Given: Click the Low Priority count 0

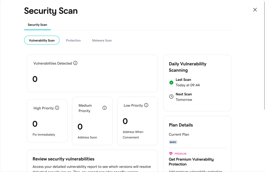Looking at the screenshot, I should click(125, 121).
